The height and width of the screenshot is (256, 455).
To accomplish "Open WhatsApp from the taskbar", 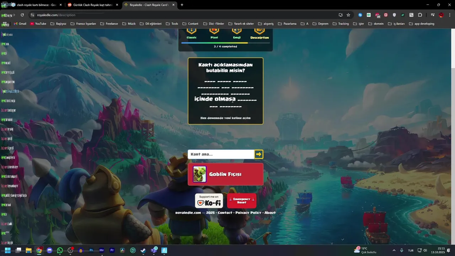I will 60,250.
